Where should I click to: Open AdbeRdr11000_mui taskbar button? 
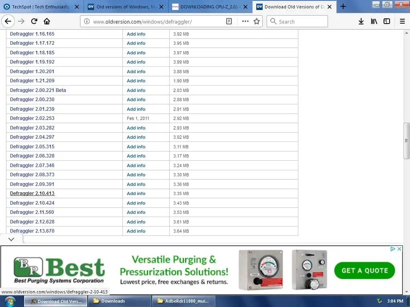pyautogui.click(x=183, y=301)
